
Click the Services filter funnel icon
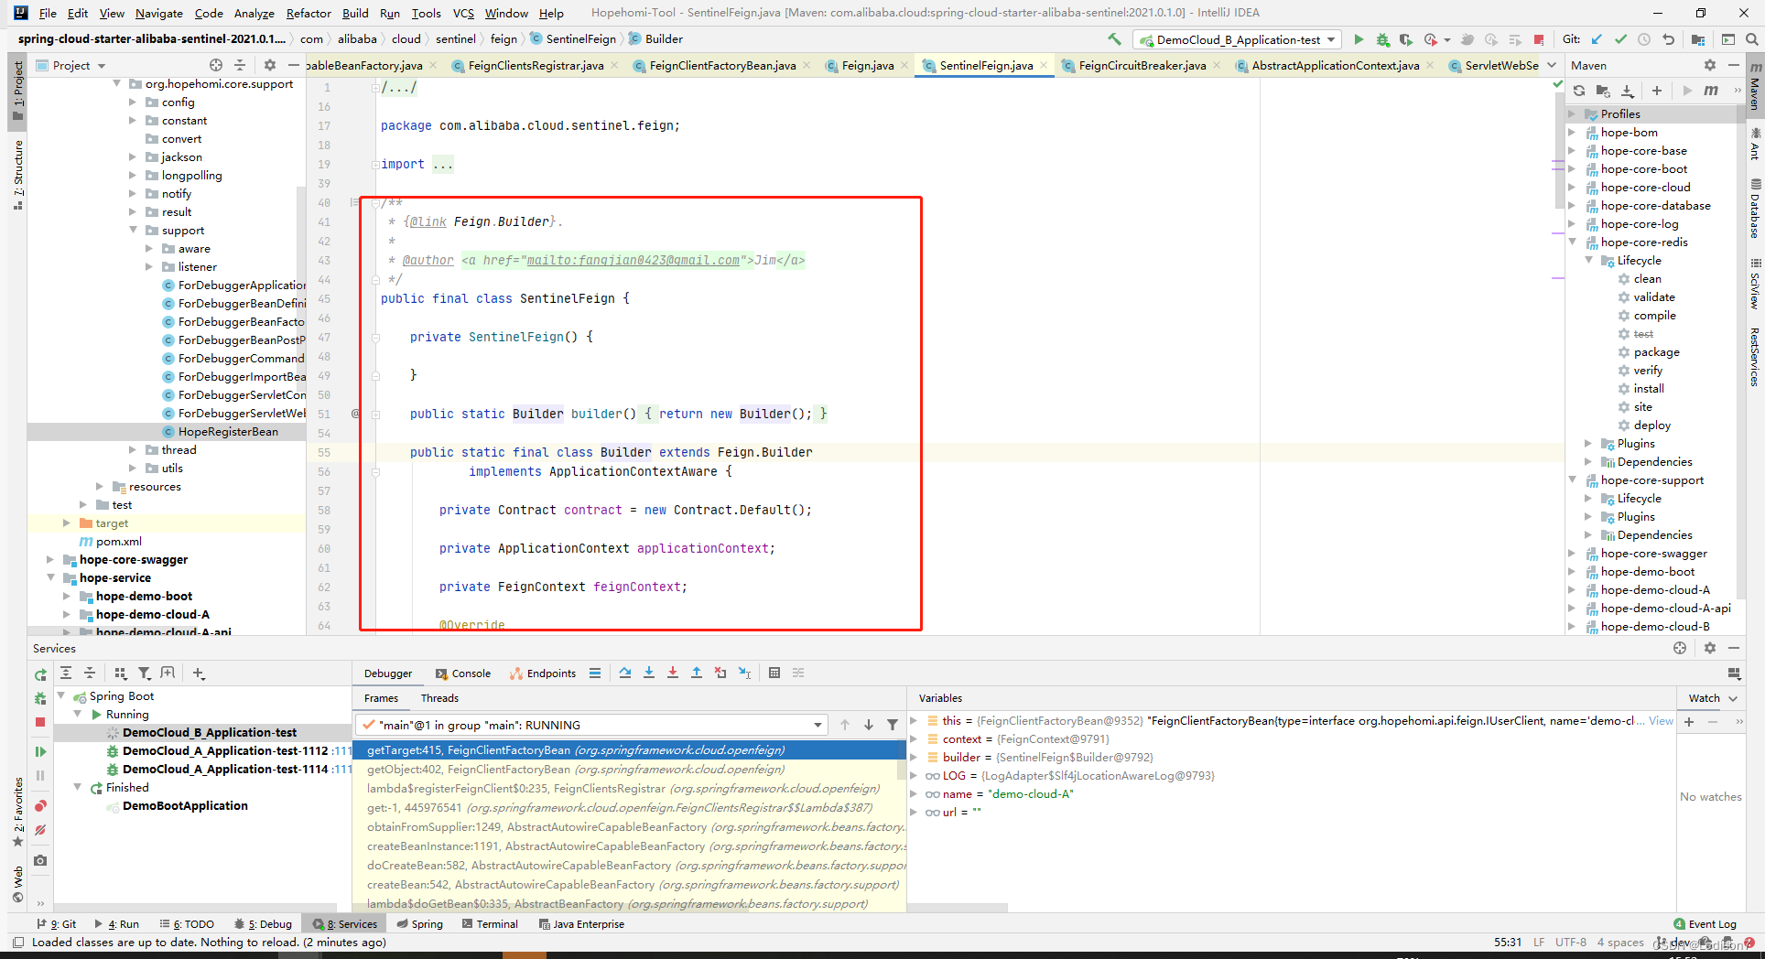(144, 673)
